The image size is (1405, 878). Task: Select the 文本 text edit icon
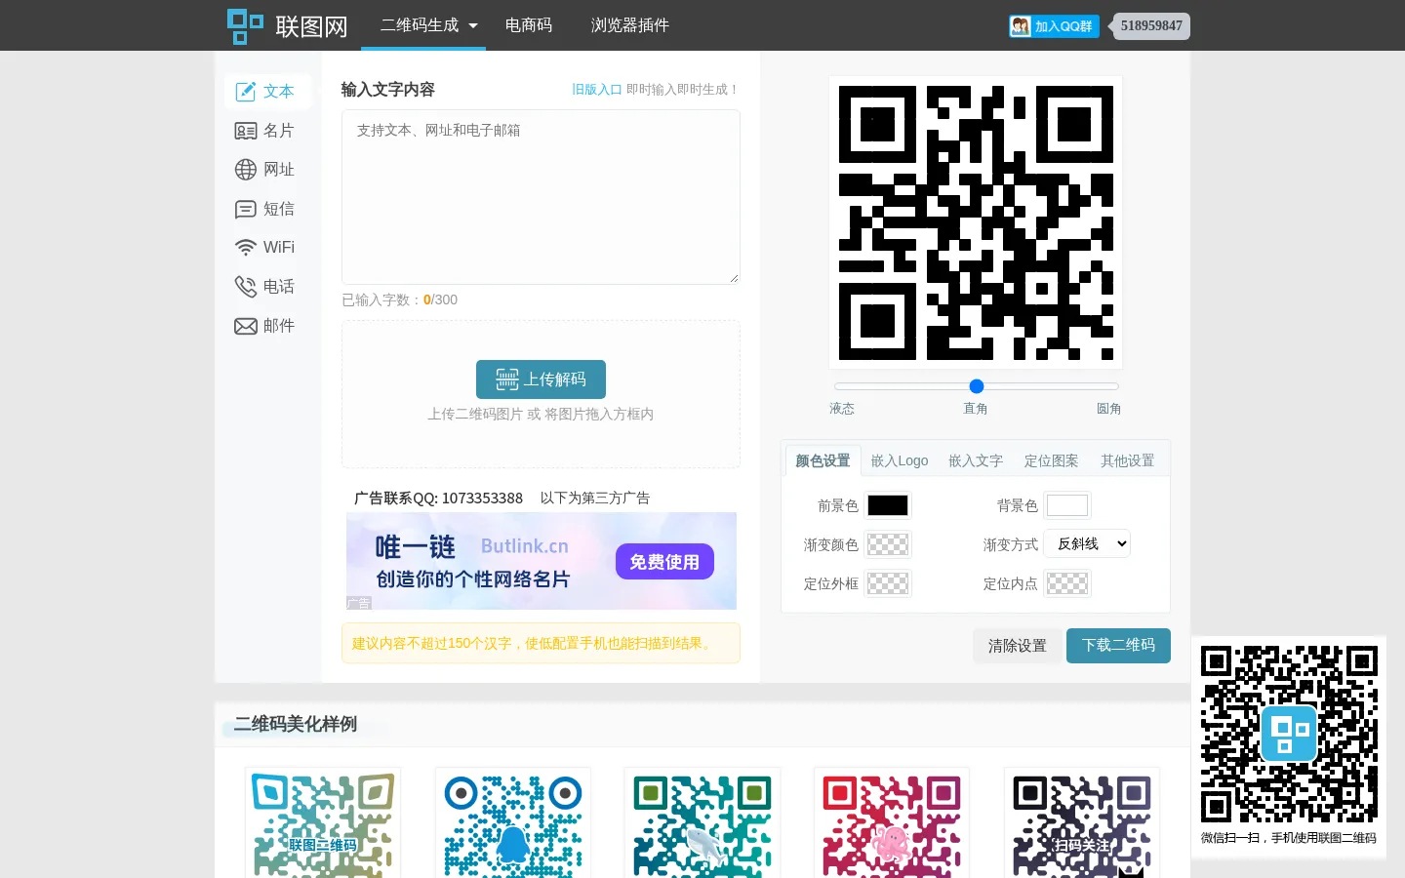246,92
